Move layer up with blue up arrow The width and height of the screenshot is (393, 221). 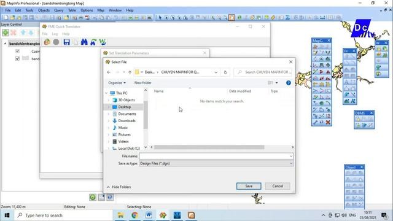click(x=23, y=33)
